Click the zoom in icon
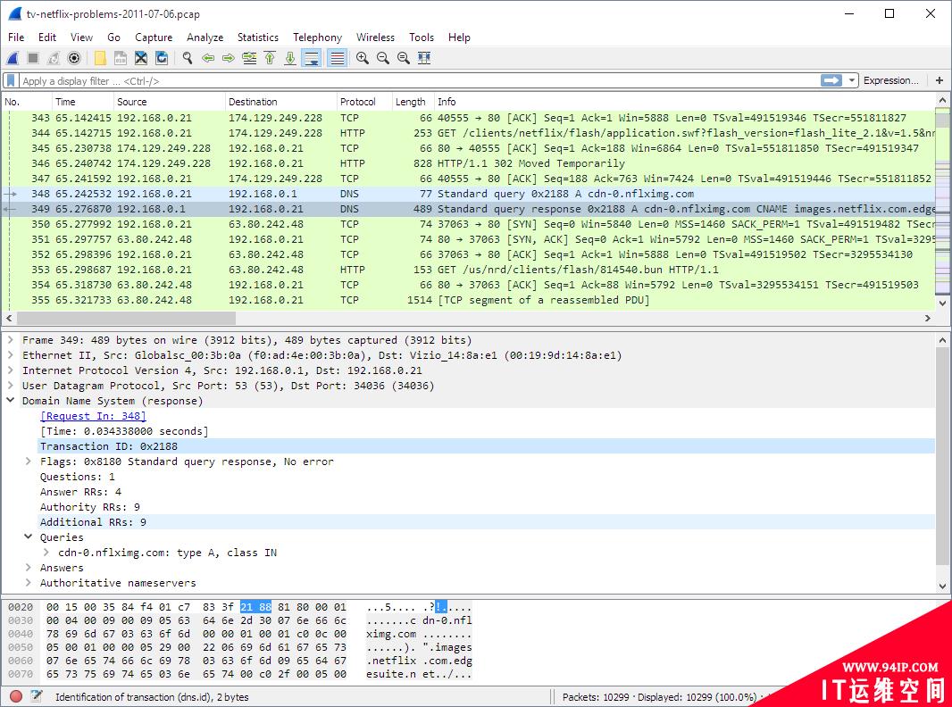This screenshot has height=707, width=952. point(363,58)
